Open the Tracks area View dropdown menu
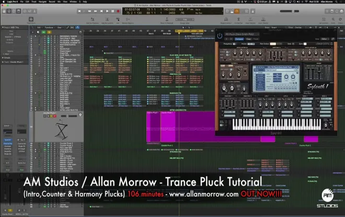The height and width of the screenshot is (217, 345). 60,28
